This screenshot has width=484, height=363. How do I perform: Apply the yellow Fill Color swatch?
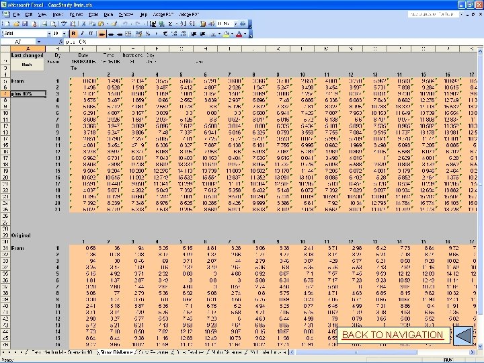coord(227,34)
